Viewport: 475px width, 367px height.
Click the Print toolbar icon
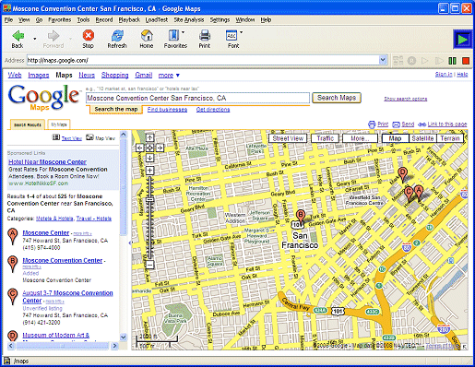tap(205, 36)
